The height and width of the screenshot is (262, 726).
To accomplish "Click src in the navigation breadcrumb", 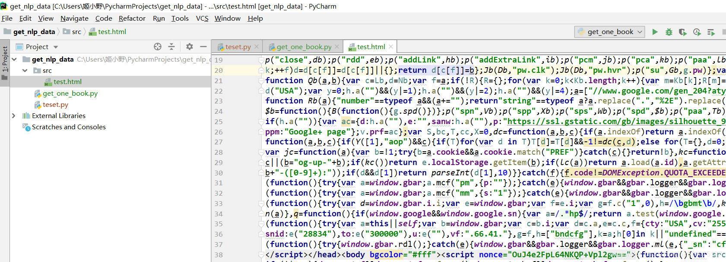I will (x=76, y=32).
